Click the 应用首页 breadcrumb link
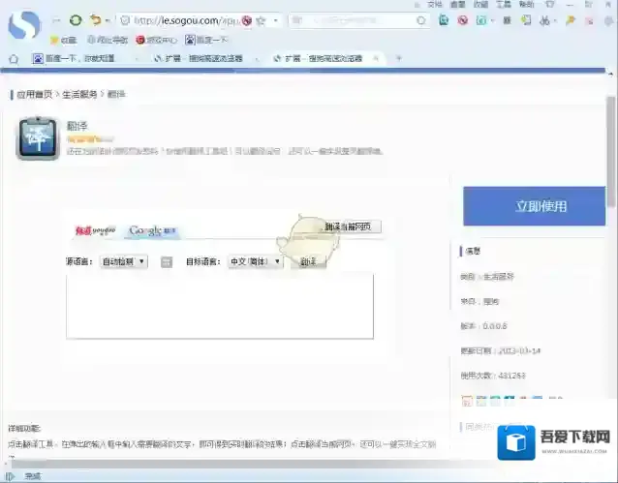The image size is (618, 483). [x=34, y=95]
